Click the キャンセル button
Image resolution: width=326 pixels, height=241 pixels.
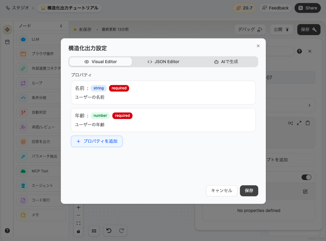point(222,191)
